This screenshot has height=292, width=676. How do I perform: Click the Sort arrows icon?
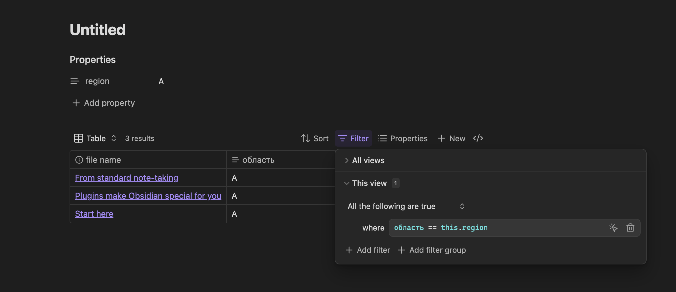305,138
